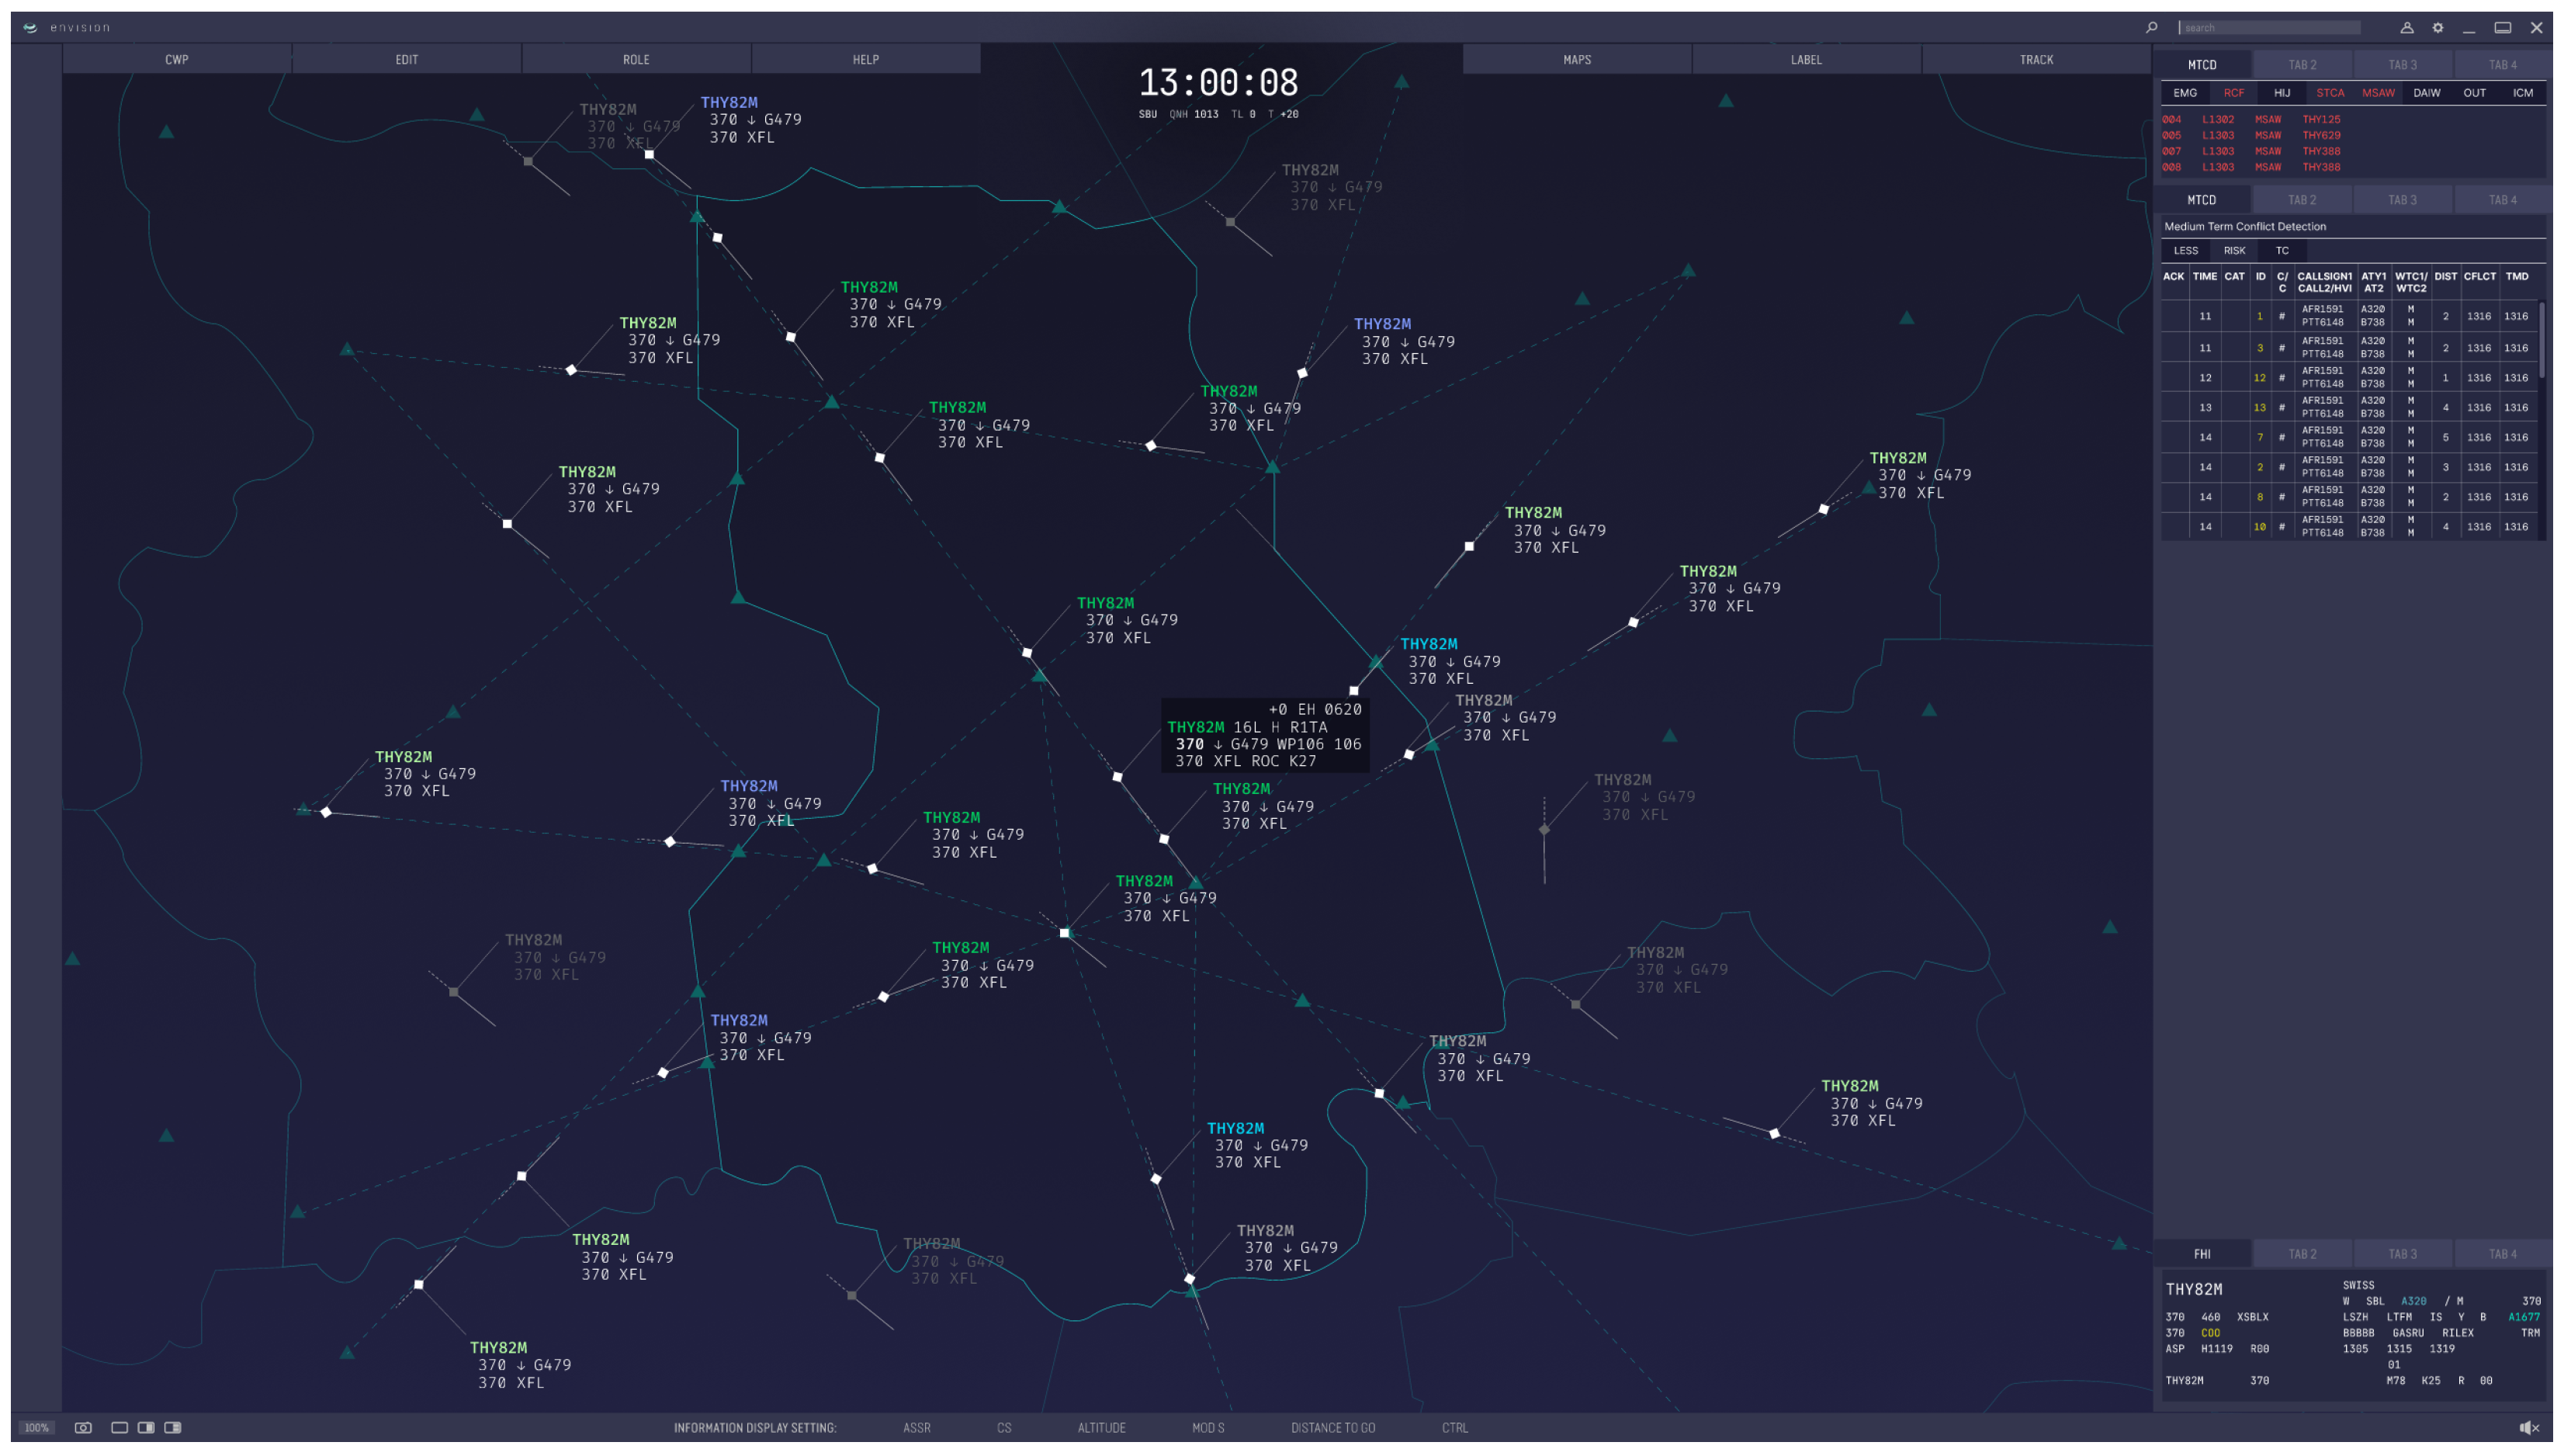Viewport: 2571px width, 1456px height.
Task: Toggle the RCF alert filter
Action: (x=2234, y=93)
